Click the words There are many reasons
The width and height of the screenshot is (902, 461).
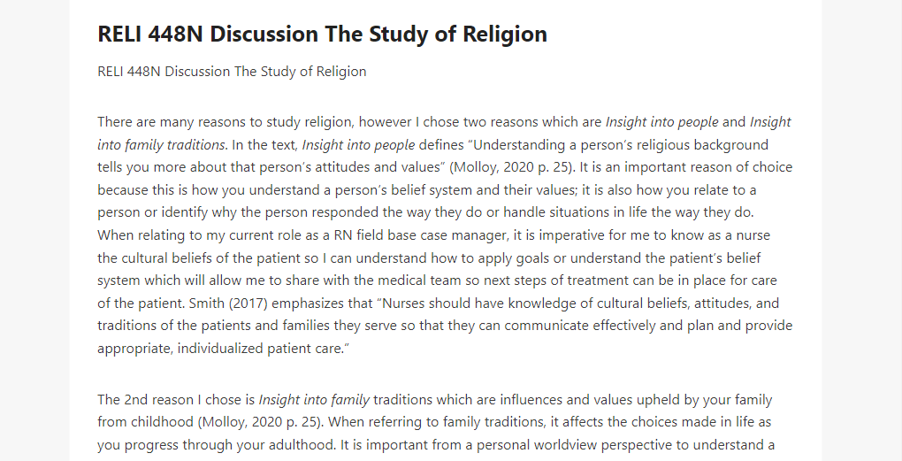159,122
